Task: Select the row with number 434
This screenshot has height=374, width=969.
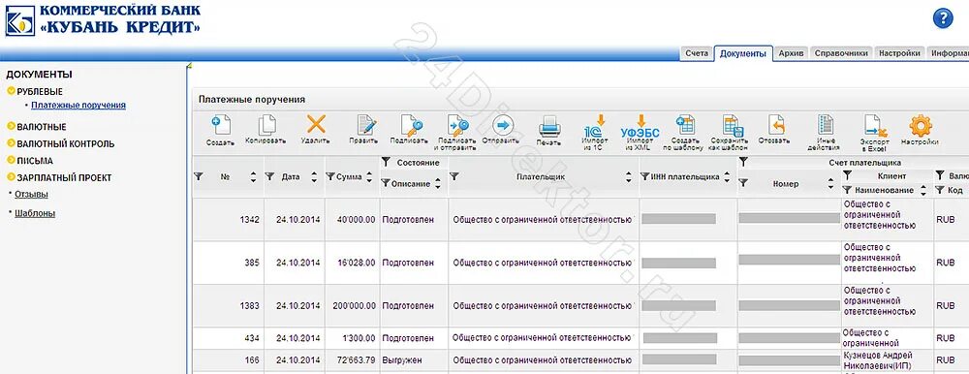Action: [x=580, y=338]
